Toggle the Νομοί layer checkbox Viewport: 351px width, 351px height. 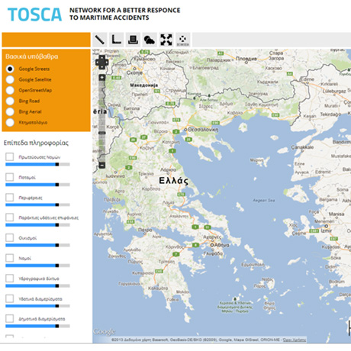[x=10, y=258]
